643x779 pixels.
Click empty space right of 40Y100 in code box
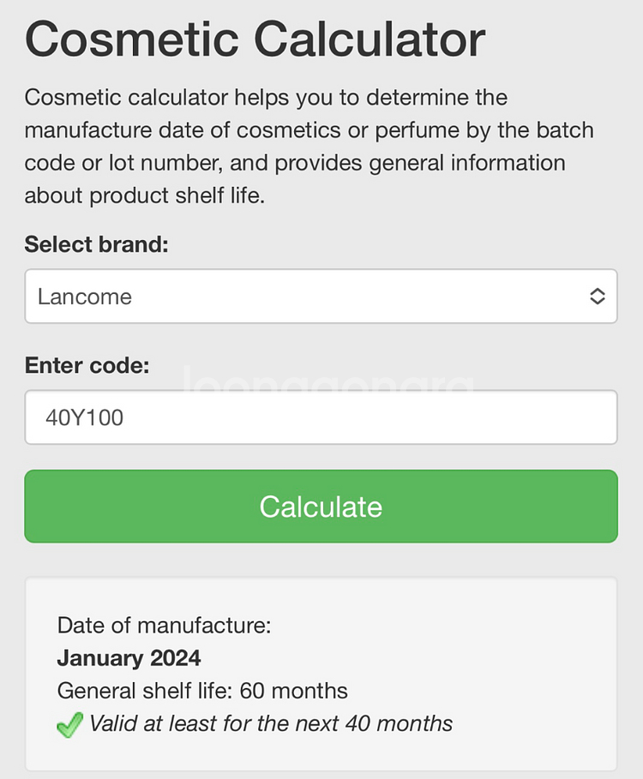pos(386,418)
